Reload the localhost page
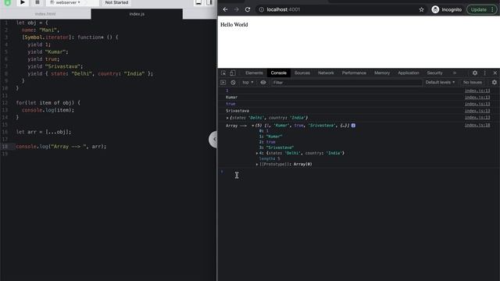500x281 pixels. (248, 9)
